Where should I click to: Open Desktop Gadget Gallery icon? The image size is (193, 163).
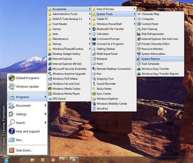[50, 54]
